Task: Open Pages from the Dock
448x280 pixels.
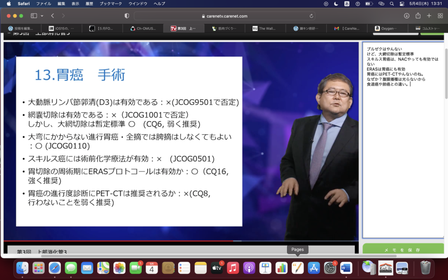Action: pyautogui.click(x=297, y=267)
